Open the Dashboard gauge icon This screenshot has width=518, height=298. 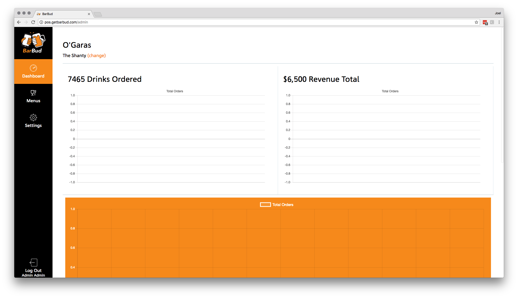pyautogui.click(x=33, y=68)
